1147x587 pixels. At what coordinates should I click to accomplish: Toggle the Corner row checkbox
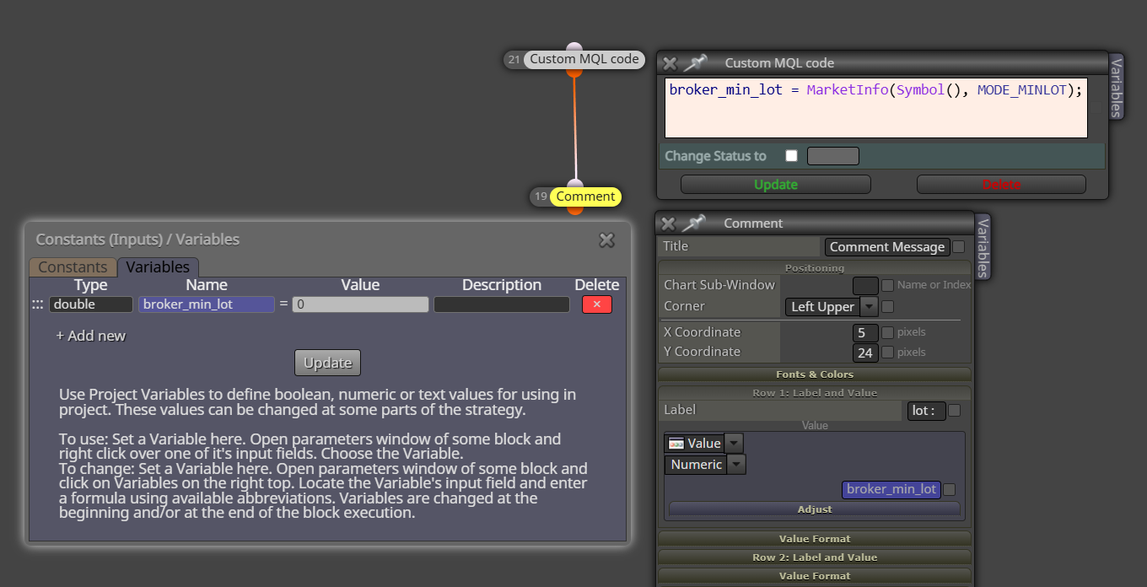[887, 307]
